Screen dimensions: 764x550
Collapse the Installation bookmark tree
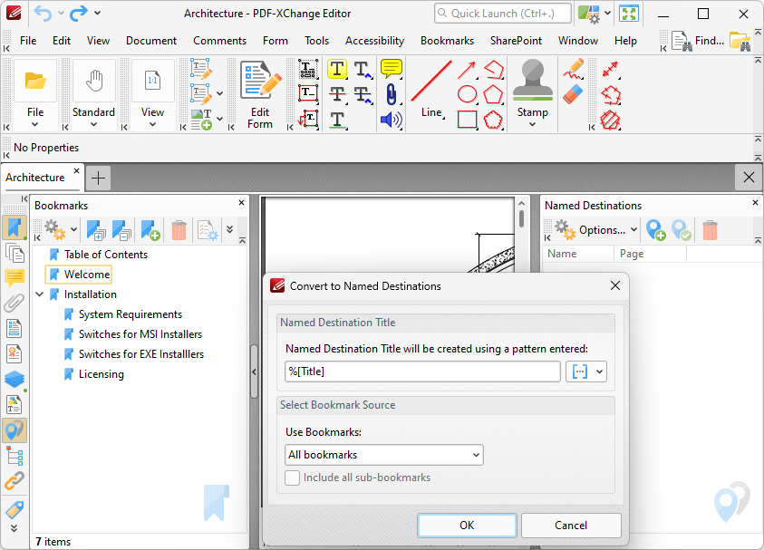40,294
